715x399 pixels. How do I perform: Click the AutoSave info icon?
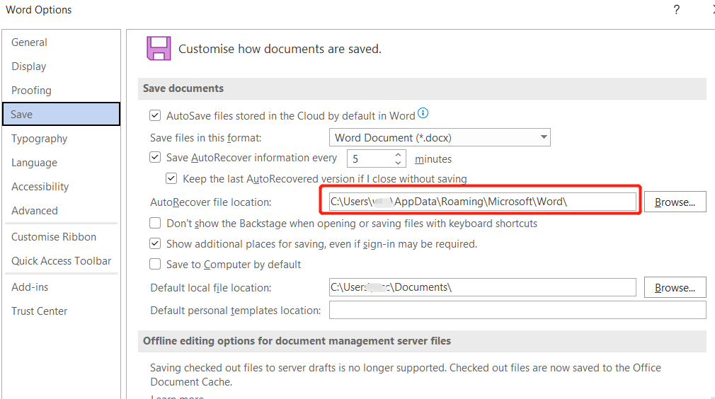pos(423,113)
